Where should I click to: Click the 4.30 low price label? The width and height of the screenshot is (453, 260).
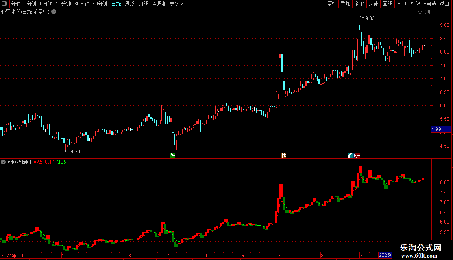[x=75, y=152]
